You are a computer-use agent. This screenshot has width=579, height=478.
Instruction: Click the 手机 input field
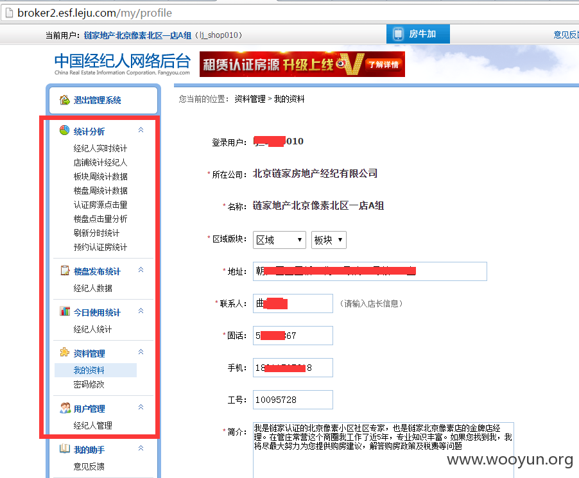tap(293, 368)
